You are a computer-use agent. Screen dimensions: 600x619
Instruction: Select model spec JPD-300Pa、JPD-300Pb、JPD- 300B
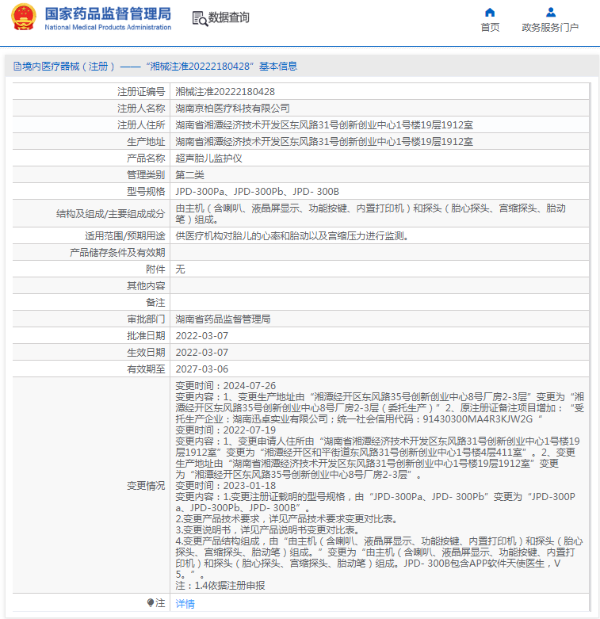pyautogui.click(x=258, y=192)
